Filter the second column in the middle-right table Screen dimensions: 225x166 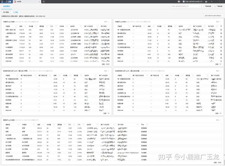pyautogui.click(x=147, y=76)
